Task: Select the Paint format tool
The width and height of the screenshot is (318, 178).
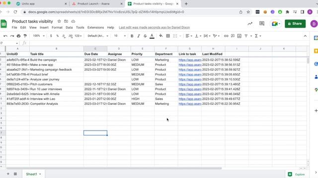Action: [x=25, y=36]
